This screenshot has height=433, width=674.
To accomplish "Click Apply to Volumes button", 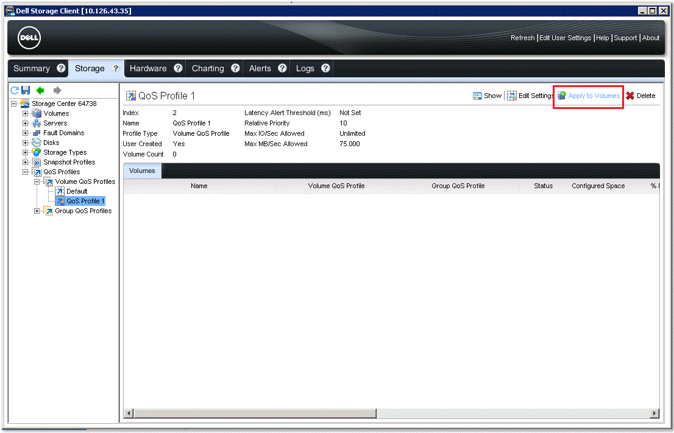I will coord(589,96).
